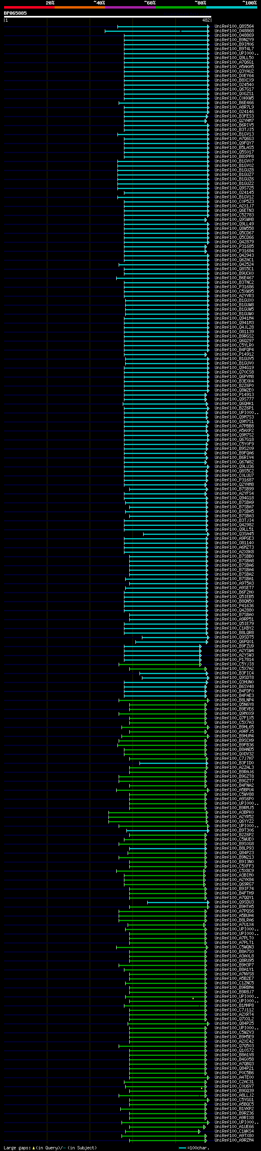The image size is (261, 1151).
Task: Select the query name BP065885
Action: tap(15, 13)
